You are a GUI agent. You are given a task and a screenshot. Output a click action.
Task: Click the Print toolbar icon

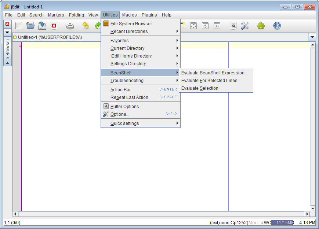coord(70,26)
